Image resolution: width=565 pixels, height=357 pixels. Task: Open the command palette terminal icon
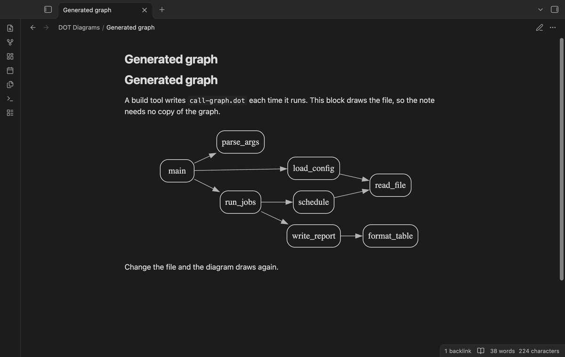pyautogui.click(x=10, y=99)
